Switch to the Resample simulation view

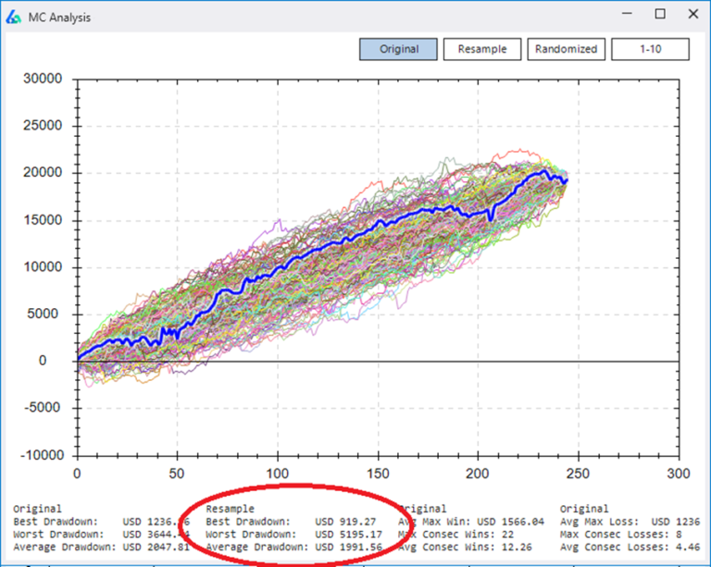point(481,49)
